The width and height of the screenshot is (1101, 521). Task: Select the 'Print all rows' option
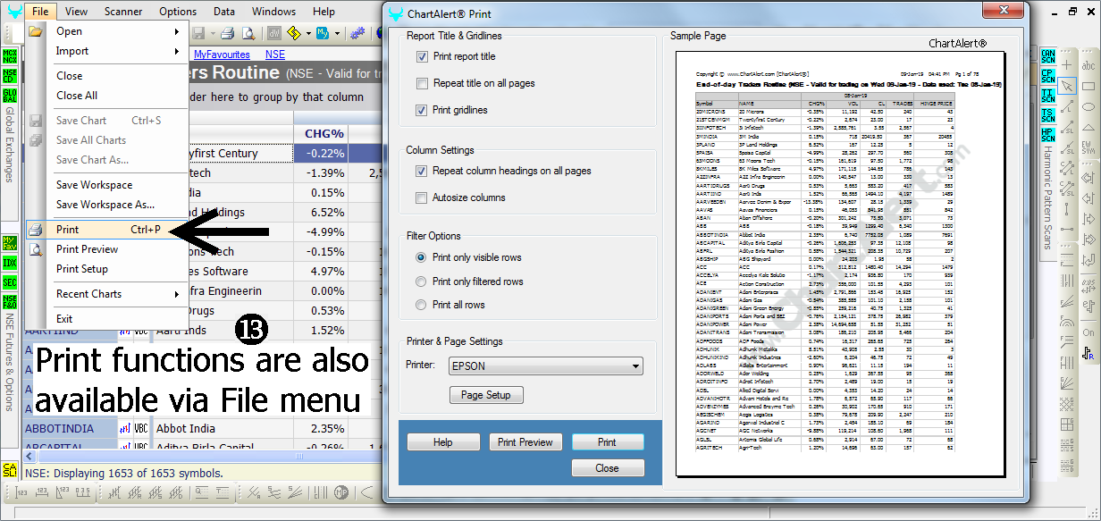pos(422,305)
